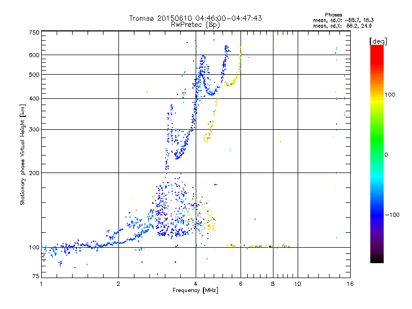
Task: Click colorbar tick label '100'
Action: 390,95
